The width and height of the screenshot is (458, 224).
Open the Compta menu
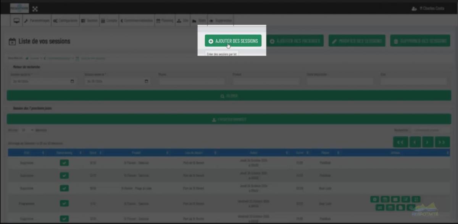pyautogui.click(x=109, y=21)
